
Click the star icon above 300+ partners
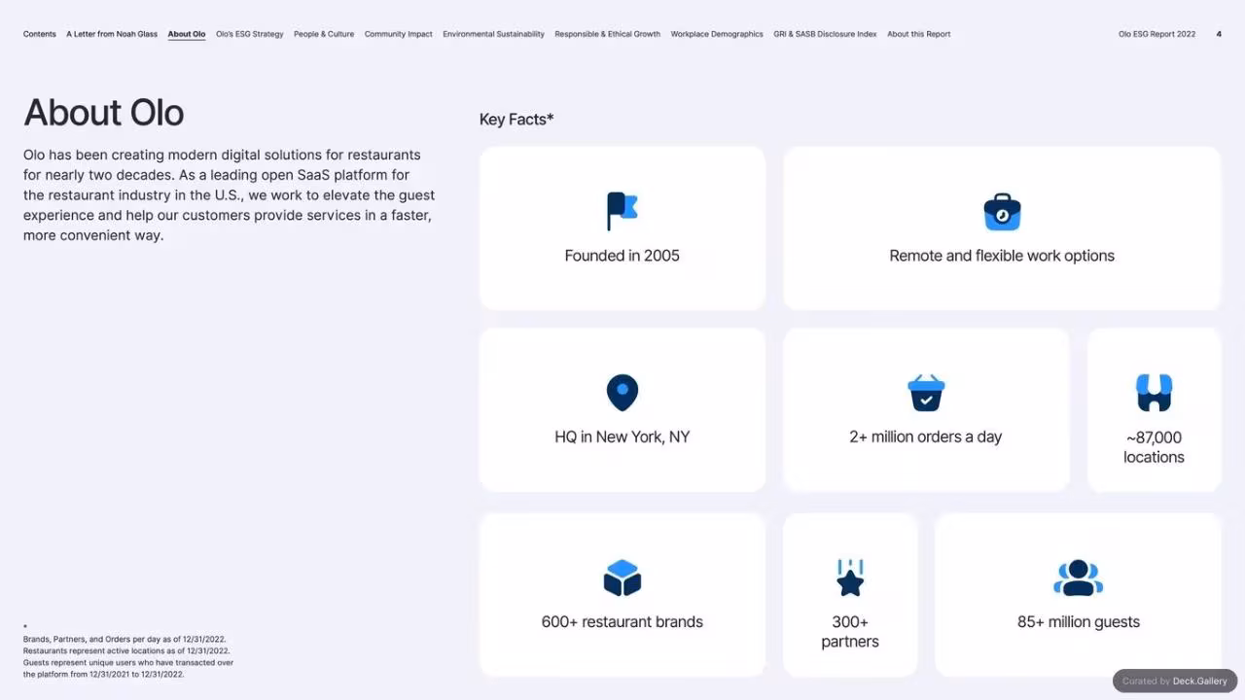[850, 577]
